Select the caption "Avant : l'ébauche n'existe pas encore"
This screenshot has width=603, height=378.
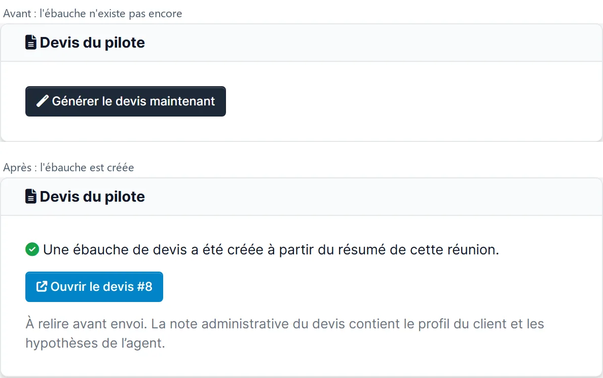93,14
